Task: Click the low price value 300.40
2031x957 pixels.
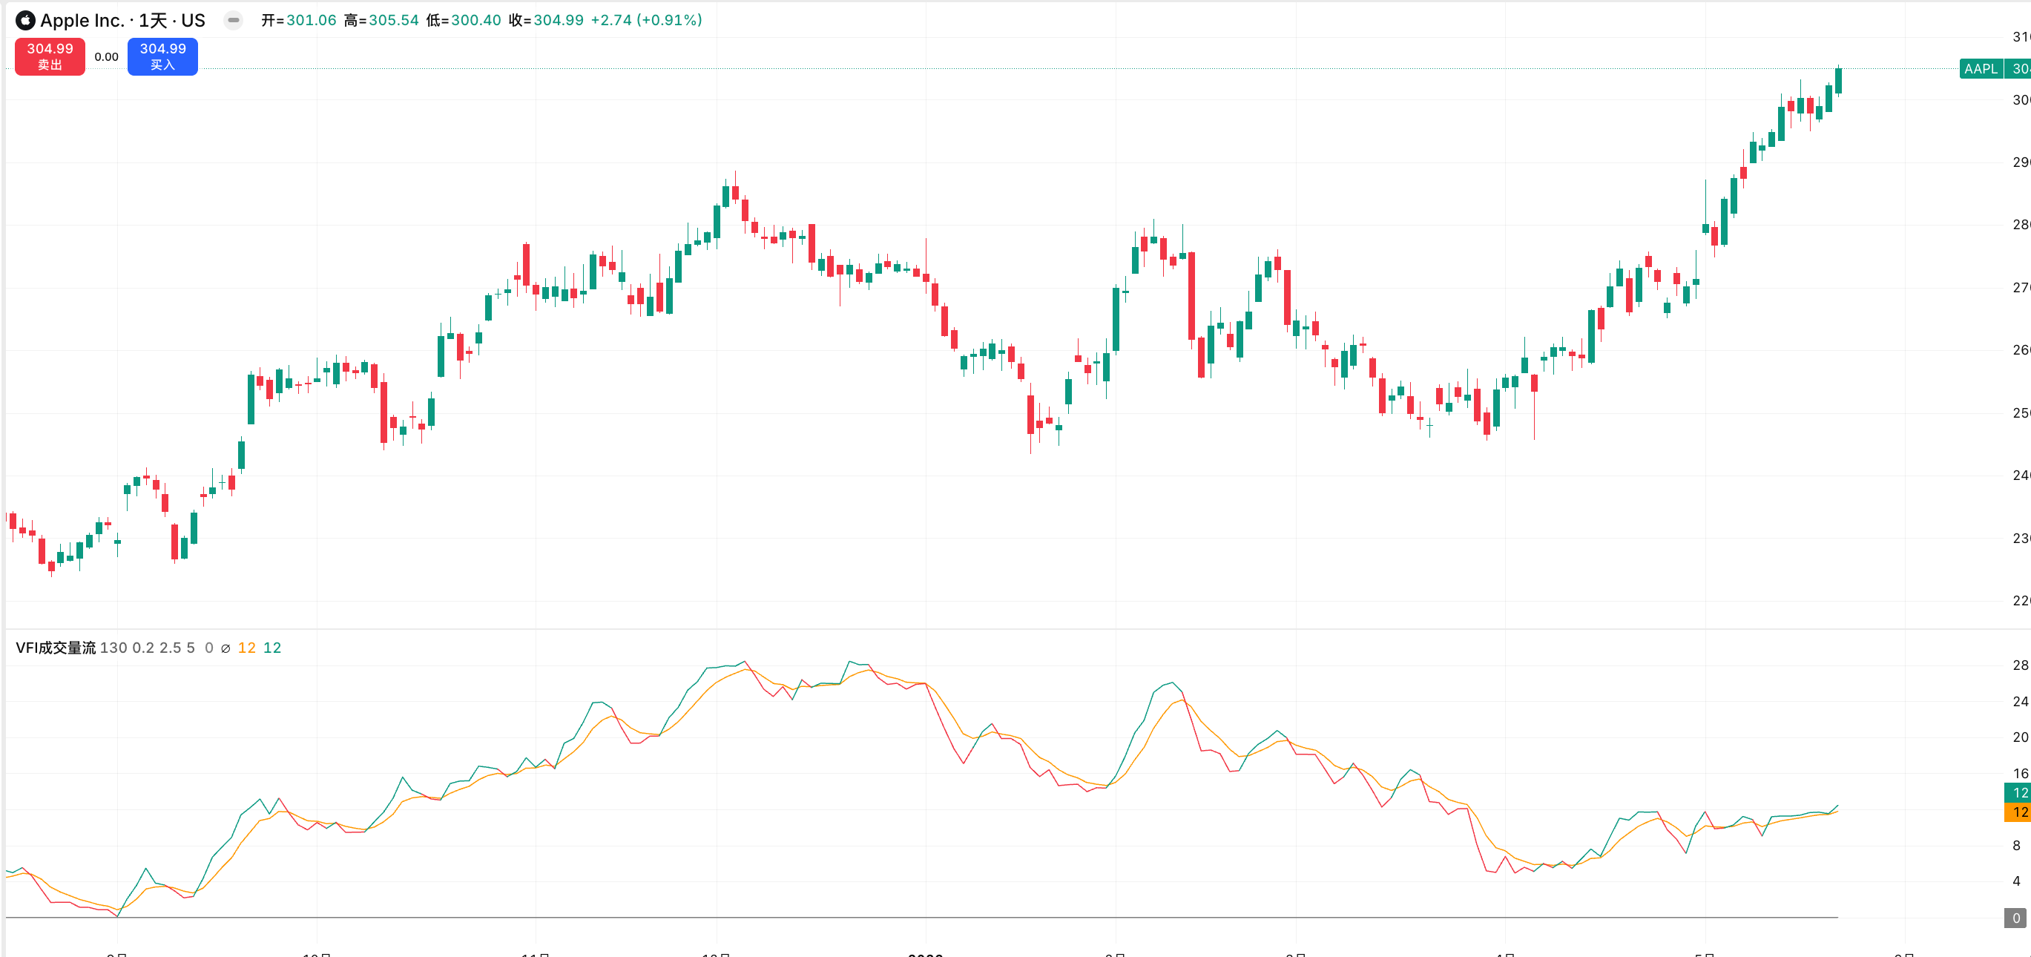Action: (476, 21)
